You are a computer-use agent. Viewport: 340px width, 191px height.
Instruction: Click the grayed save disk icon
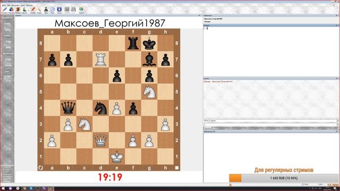(73, 10)
